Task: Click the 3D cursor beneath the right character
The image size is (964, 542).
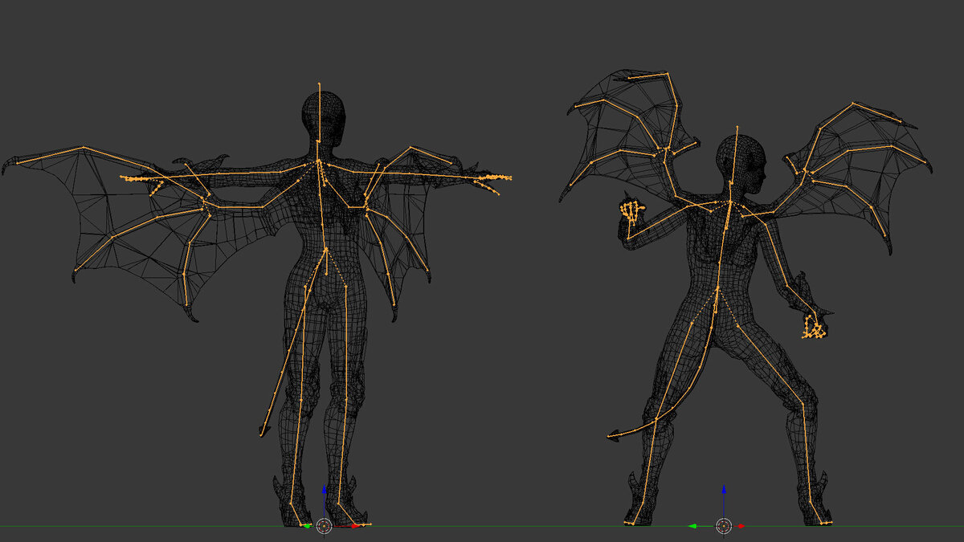Action: point(724,526)
